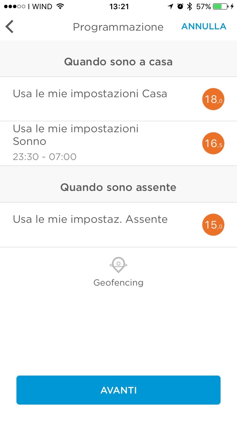Tap the Wi-Fi signal icon in status bar
237x421 pixels.
coord(59,7)
